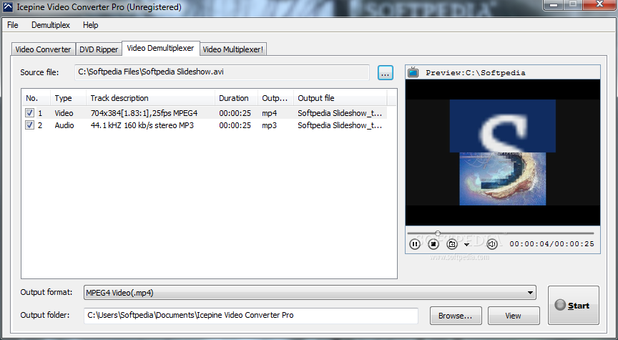Switch to the Video Multiplexer! tab
The height and width of the screenshot is (340, 618).
pos(233,49)
